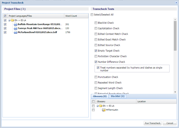Viewport: 179px width, 128px height.
Task: Toggle the Glossary header select-all checkbox
Action: [x=94, y=101]
